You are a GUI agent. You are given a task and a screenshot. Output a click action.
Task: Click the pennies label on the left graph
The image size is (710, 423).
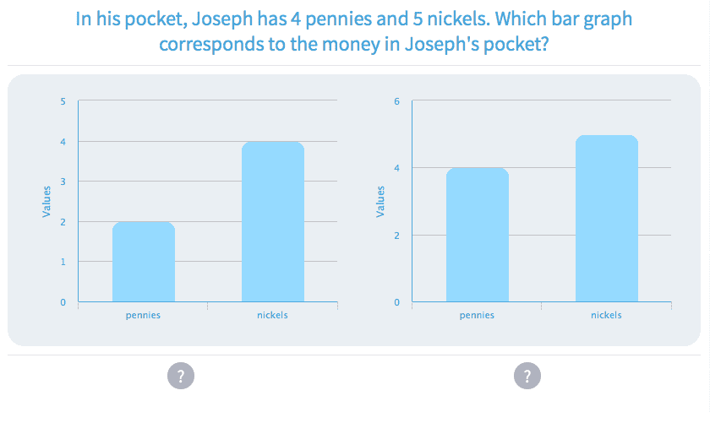coord(143,315)
